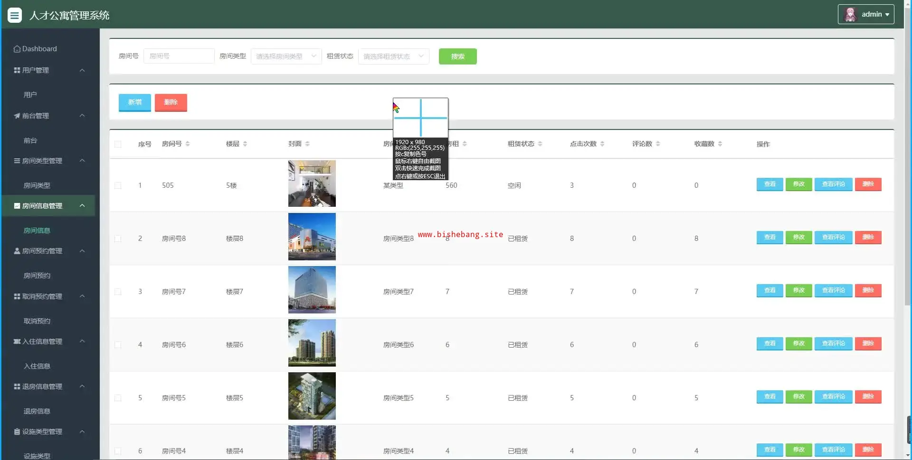
Task: Open the 房间类型 filter dropdown
Action: tap(286, 56)
